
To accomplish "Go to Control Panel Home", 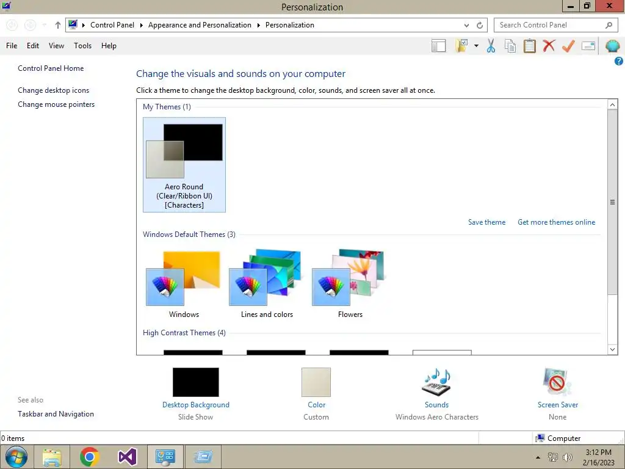I will (x=51, y=68).
